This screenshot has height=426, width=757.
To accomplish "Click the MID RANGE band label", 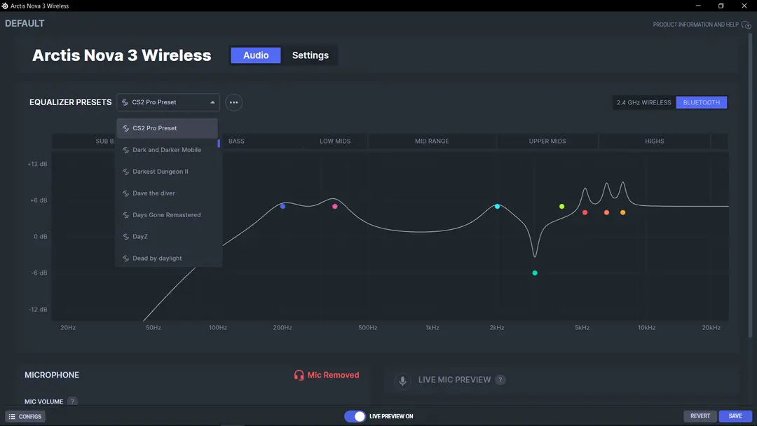I will (x=432, y=141).
